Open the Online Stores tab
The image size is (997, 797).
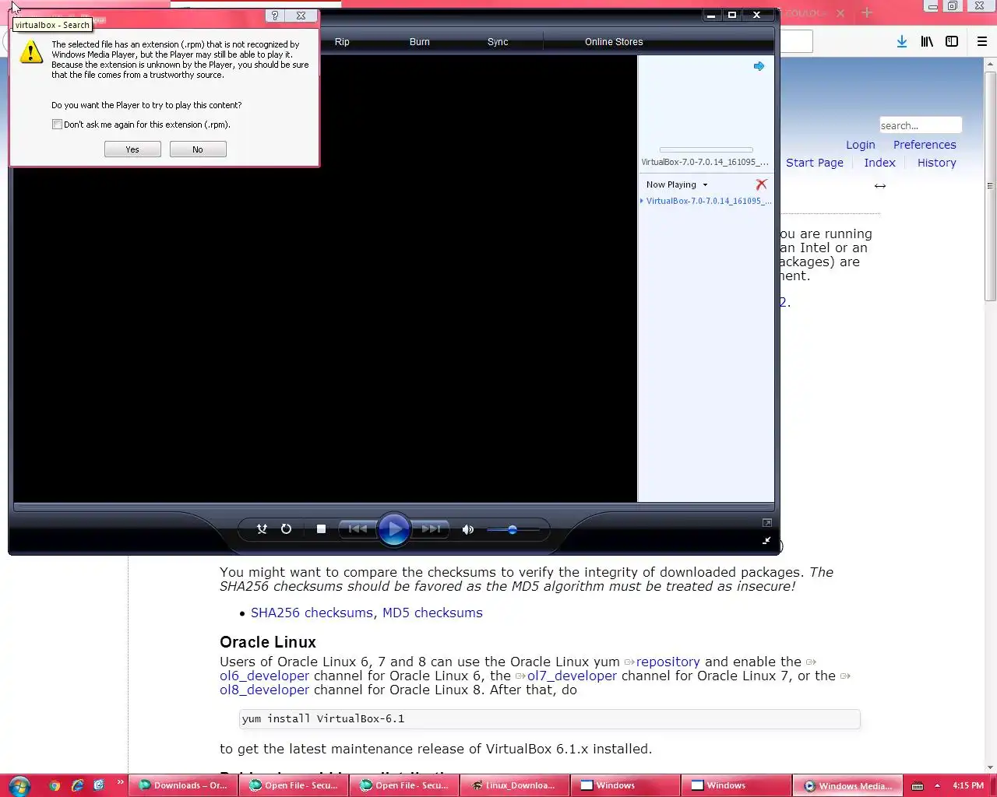click(614, 42)
